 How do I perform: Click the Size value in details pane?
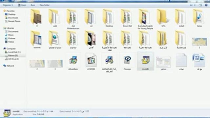pyautogui.click(x=41, y=114)
